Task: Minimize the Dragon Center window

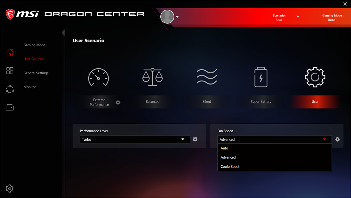Action: [x=333, y=4]
